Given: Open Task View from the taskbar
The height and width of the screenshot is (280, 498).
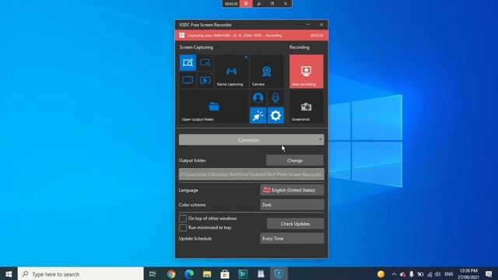Looking at the screenshot, I should pos(153,274).
